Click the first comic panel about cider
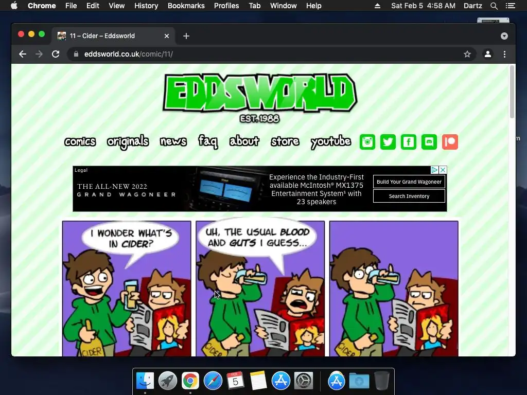The height and width of the screenshot is (395, 527). tap(127, 289)
